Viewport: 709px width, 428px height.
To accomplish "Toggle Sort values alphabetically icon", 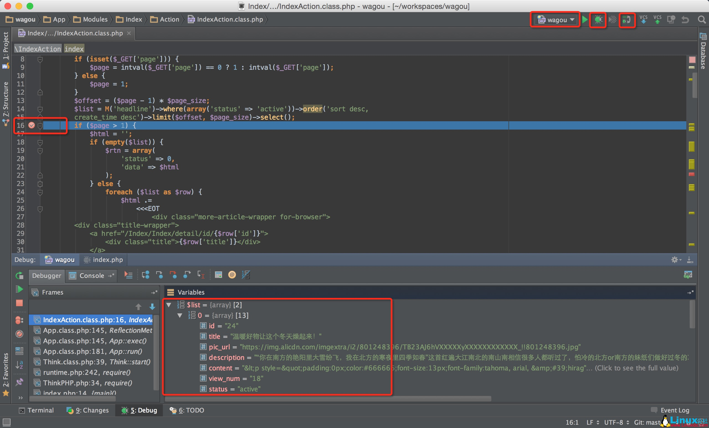I will [x=19, y=365].
